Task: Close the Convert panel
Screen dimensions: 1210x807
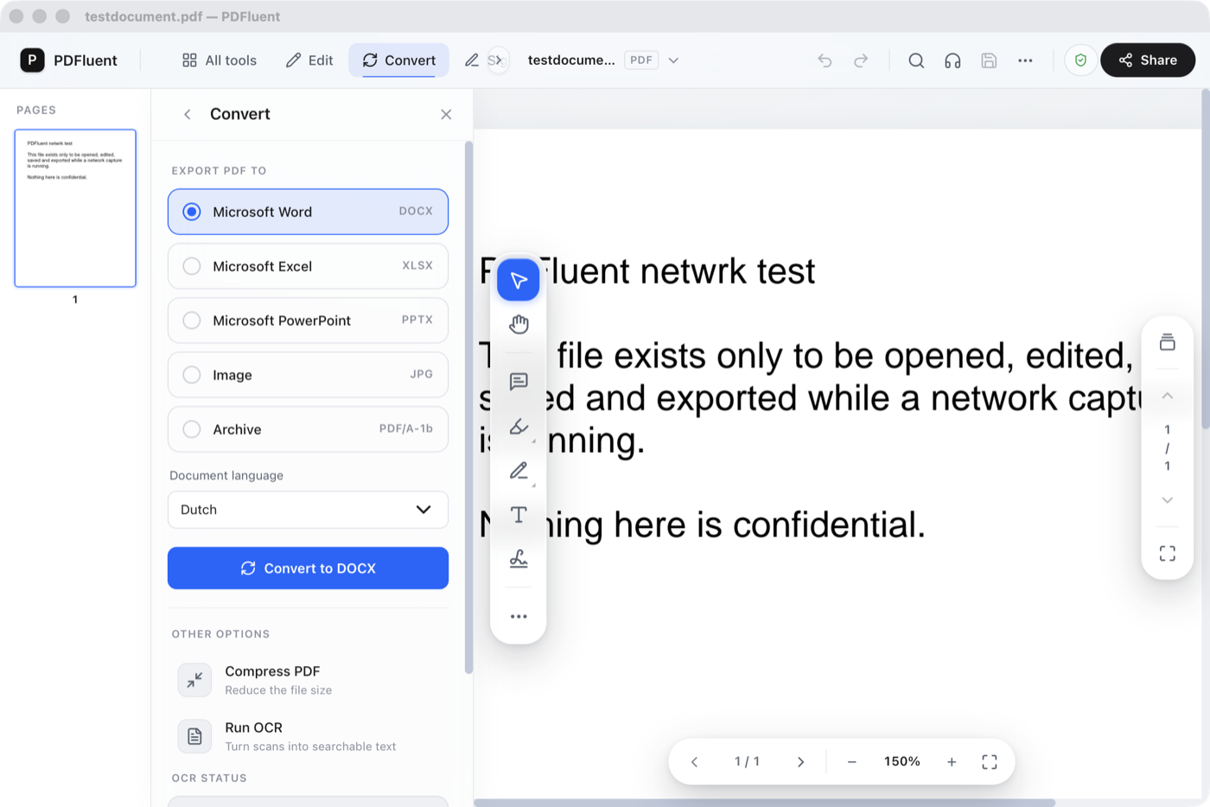Action: click(446, 114)
